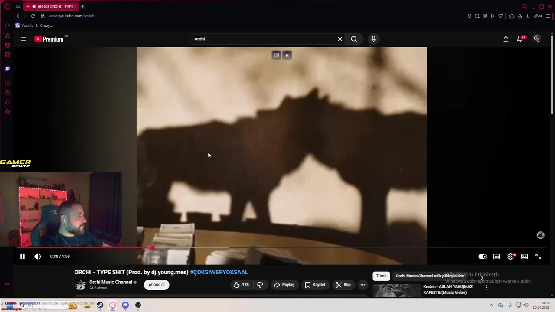Pop out video with detach overlay icon

[x=276, y=55]
